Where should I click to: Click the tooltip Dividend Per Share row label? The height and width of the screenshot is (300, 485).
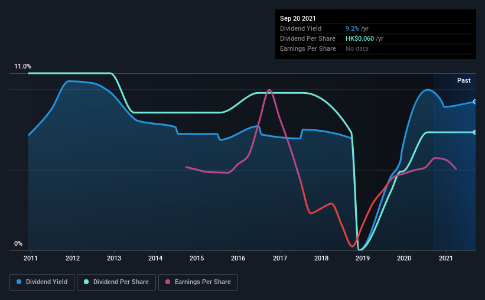tap(308, 38)
